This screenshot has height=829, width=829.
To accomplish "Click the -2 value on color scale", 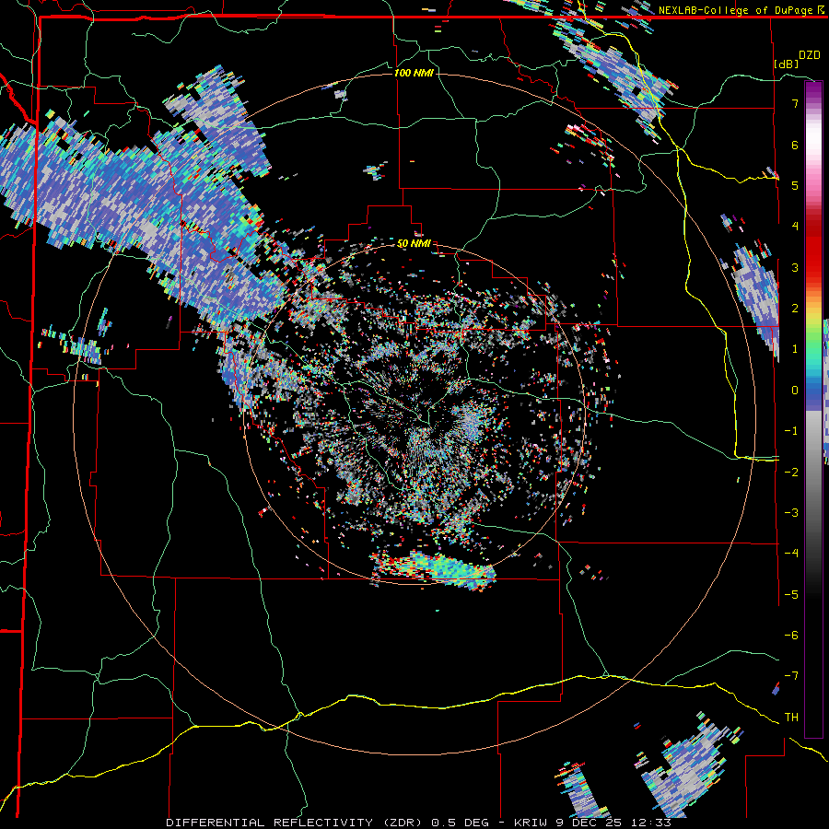I will (791, 473).
